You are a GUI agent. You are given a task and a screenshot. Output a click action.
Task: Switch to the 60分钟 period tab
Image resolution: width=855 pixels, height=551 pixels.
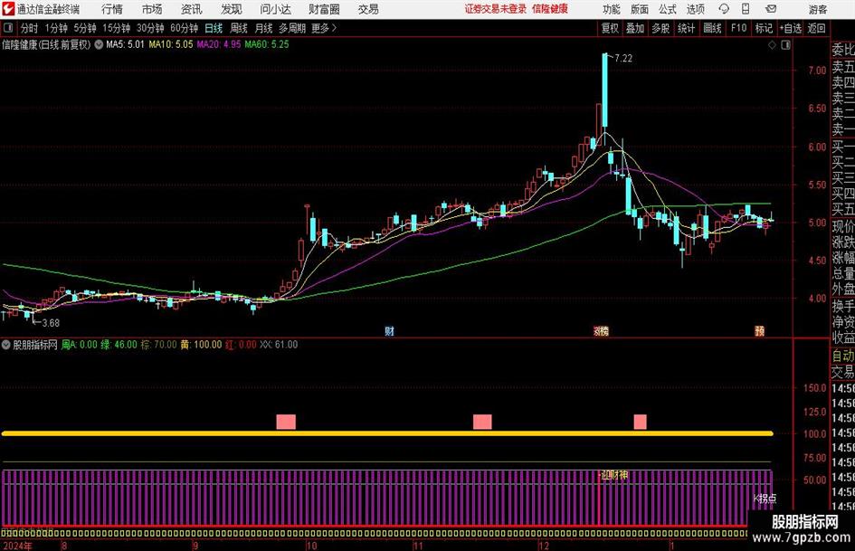point(185,28)
